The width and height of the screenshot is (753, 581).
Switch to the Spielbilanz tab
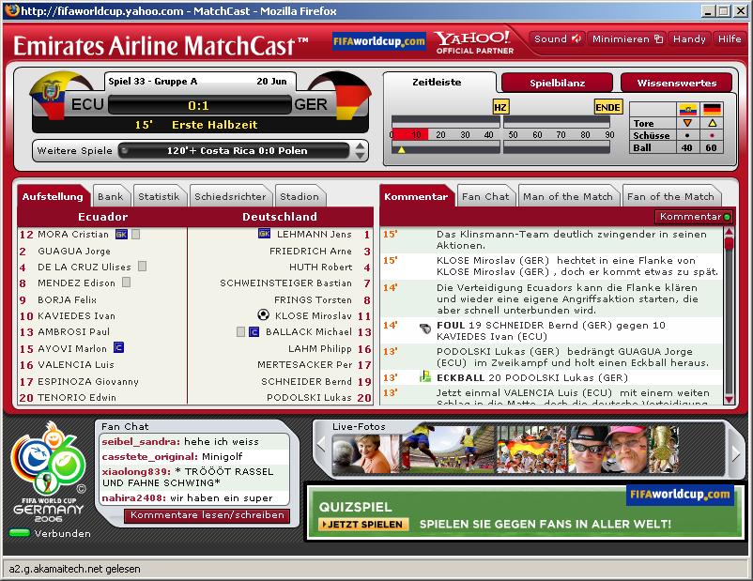(x=556, y=83)
